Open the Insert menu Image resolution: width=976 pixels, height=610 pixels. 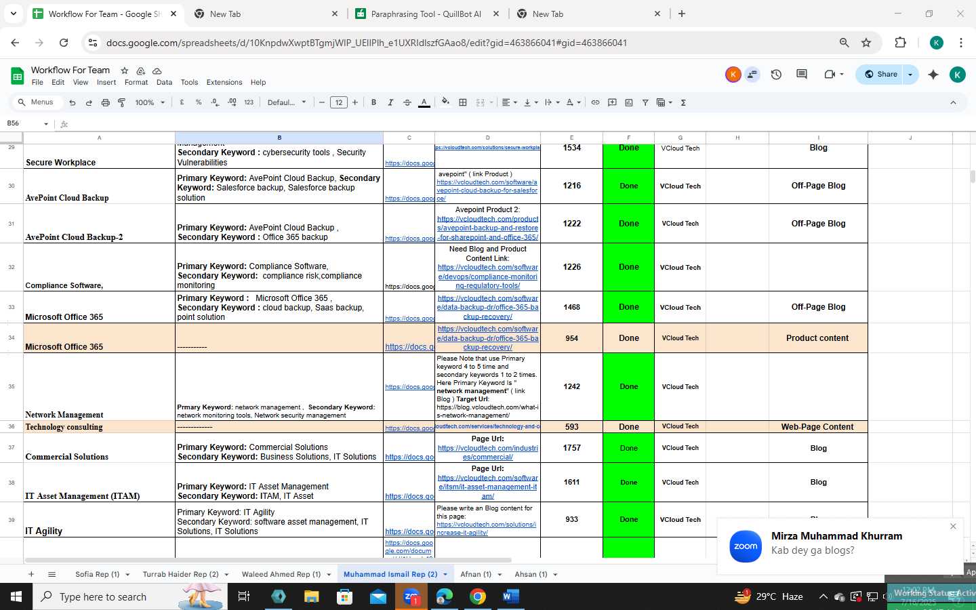tap(106, 83)
